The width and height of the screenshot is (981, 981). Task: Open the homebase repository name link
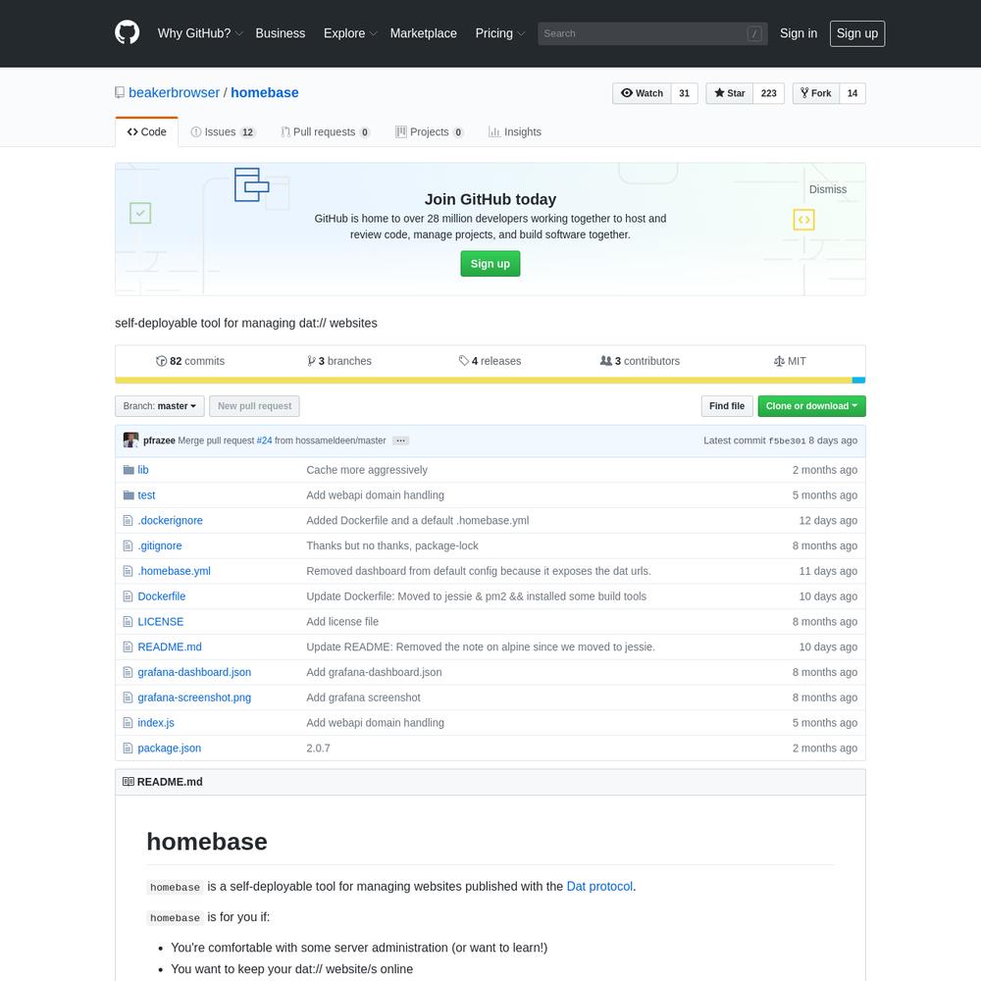pyautogui.click(x=265, y=92)
